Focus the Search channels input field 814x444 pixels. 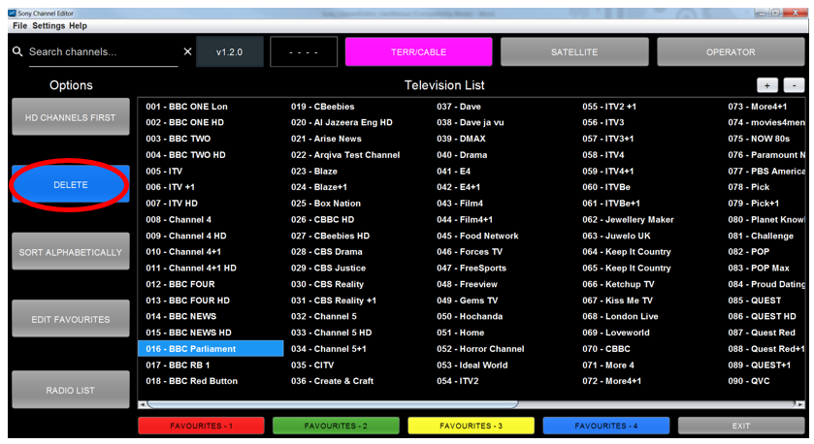click(x=103, y=52)
